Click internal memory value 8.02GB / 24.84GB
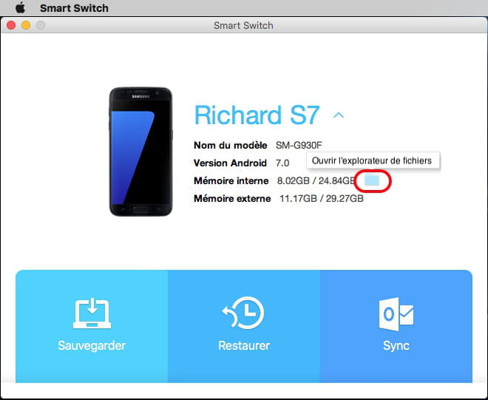Image resolution: width=488 pixels, height=400 pixels. coord(316,181)
